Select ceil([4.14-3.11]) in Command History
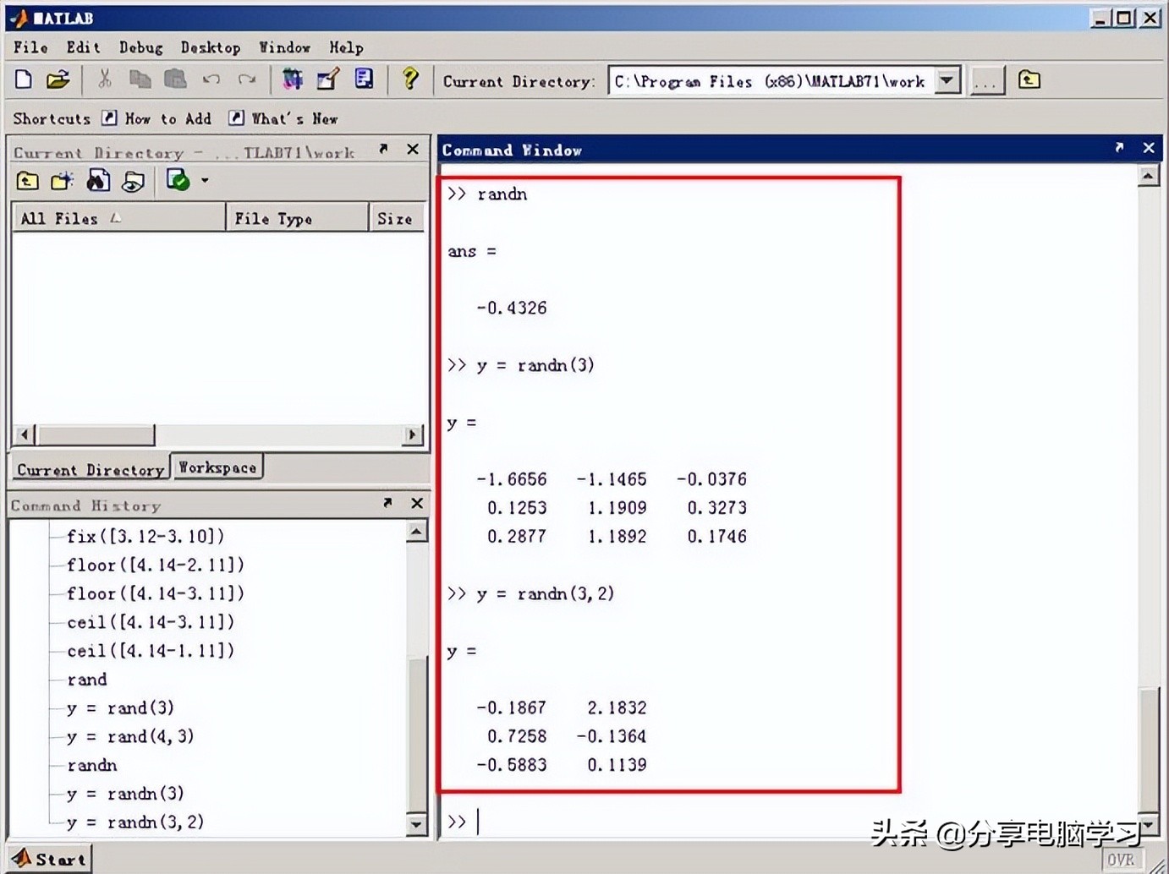 [151, 622]
